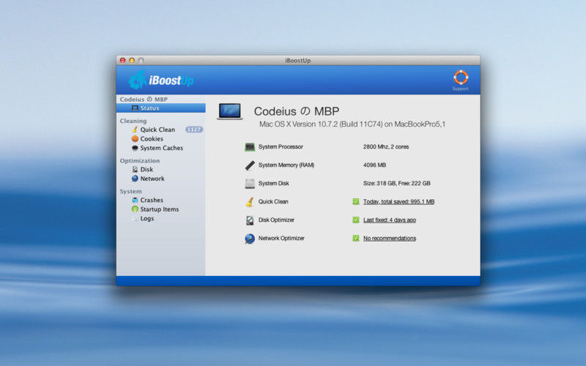
Task: Click the Disk Optimizer label
Action: (276, 220)
